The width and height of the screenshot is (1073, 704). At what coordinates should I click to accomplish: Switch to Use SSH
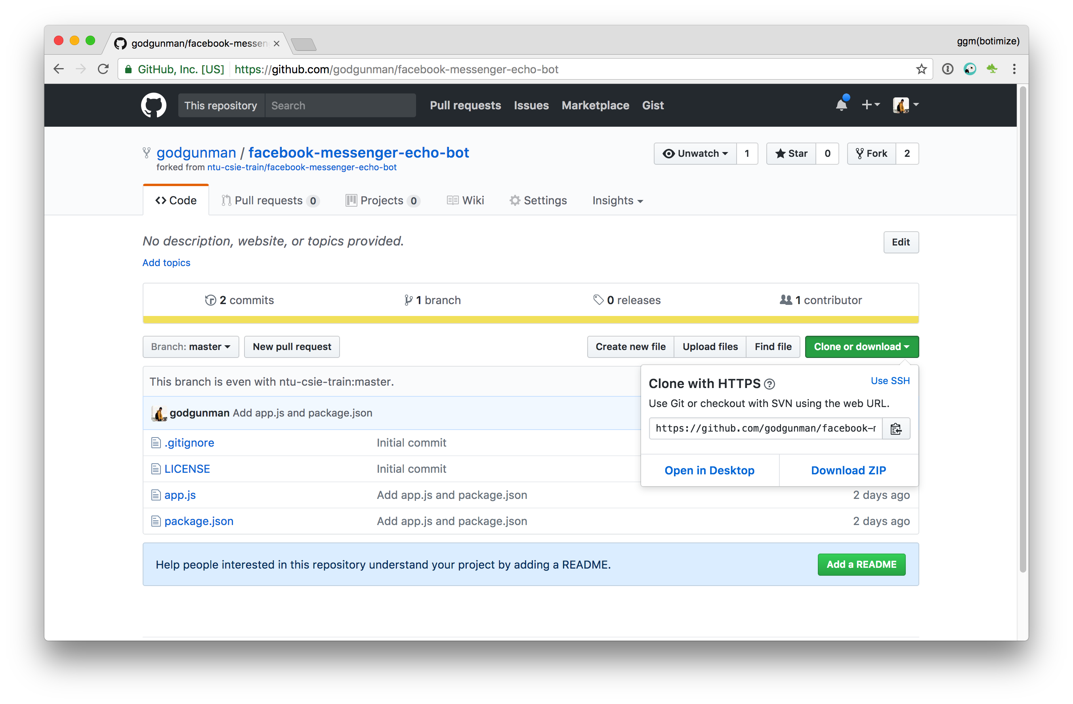pos(890,381)
